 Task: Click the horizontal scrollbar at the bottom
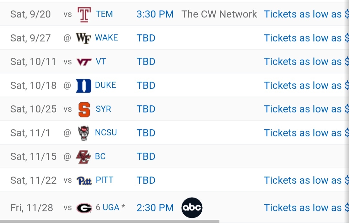pyautogui.click(x=110, y=222)
